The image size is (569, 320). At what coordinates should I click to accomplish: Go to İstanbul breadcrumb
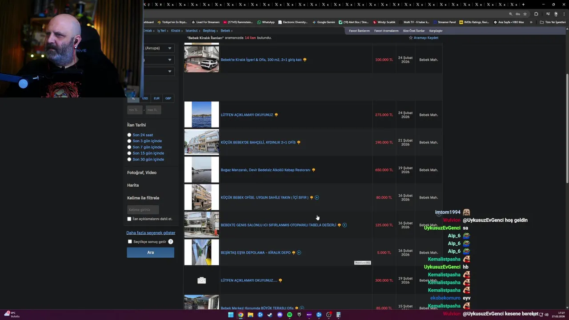click(192, 31)
